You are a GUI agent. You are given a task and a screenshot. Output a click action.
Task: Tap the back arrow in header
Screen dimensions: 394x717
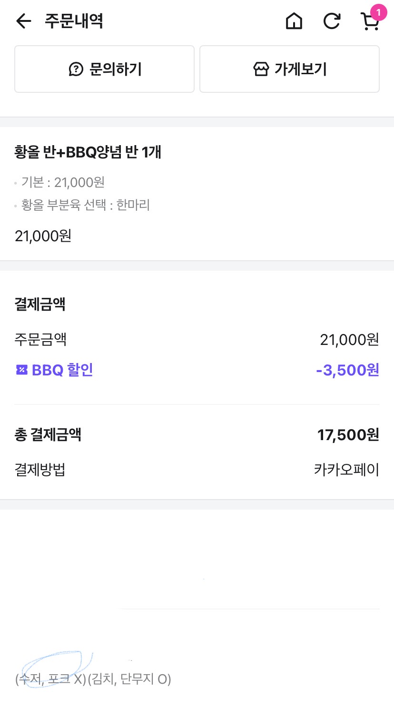[x=23, y=21]
